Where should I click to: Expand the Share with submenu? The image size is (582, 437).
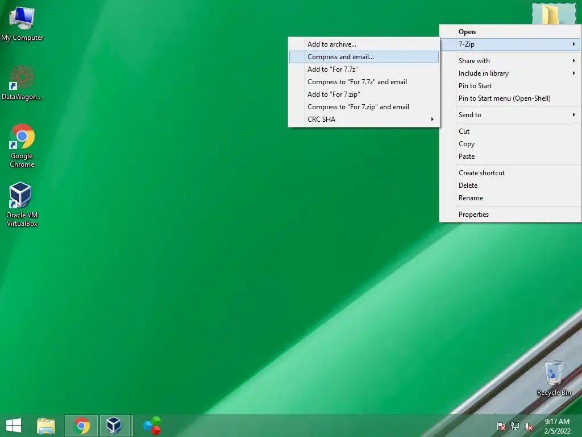click(510, 60)
